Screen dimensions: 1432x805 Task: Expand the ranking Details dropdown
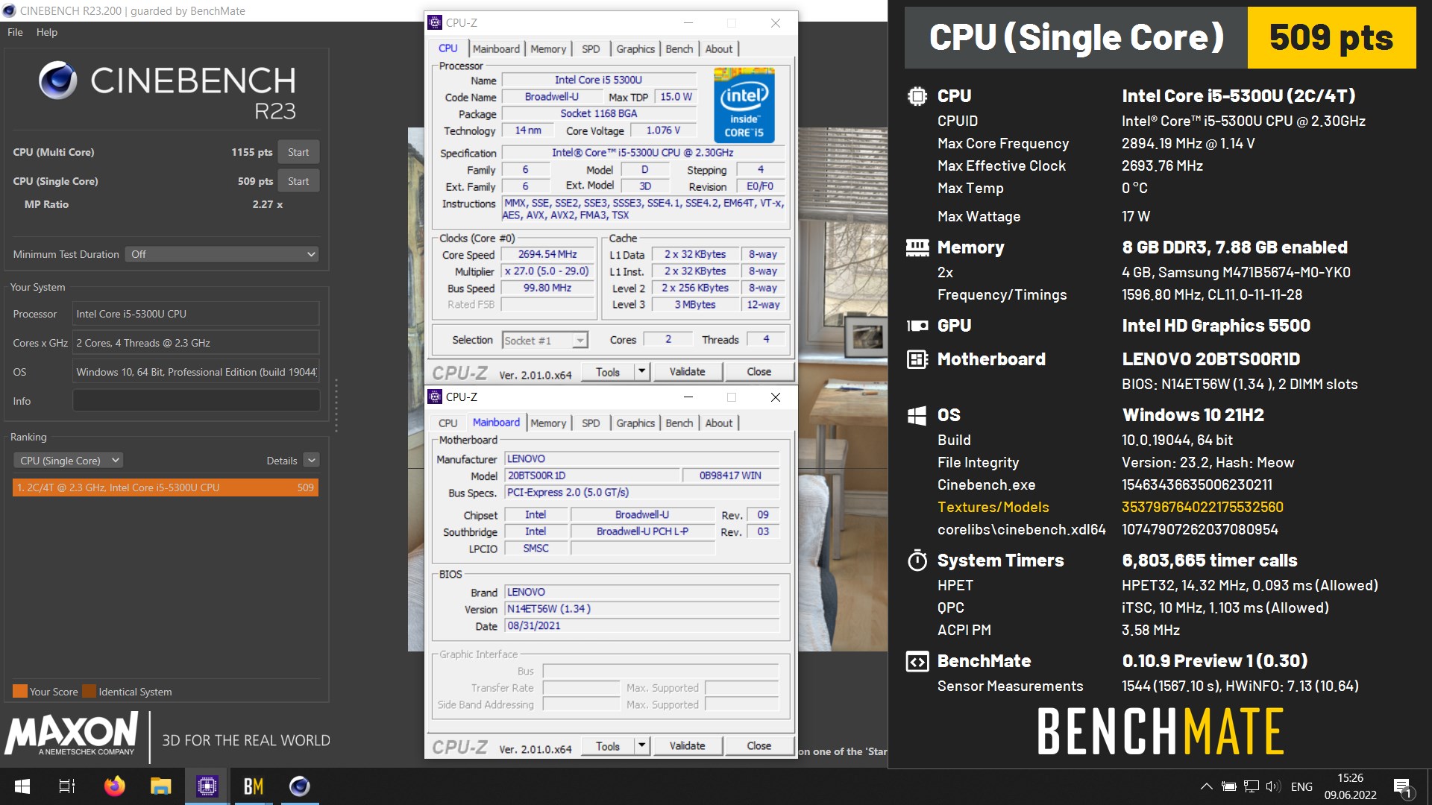click(312, 461)
